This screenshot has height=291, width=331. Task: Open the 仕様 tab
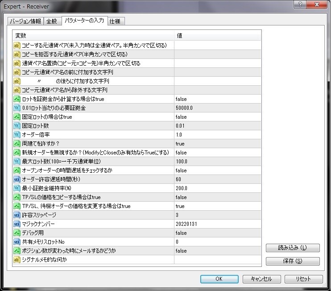click(115, 21)
